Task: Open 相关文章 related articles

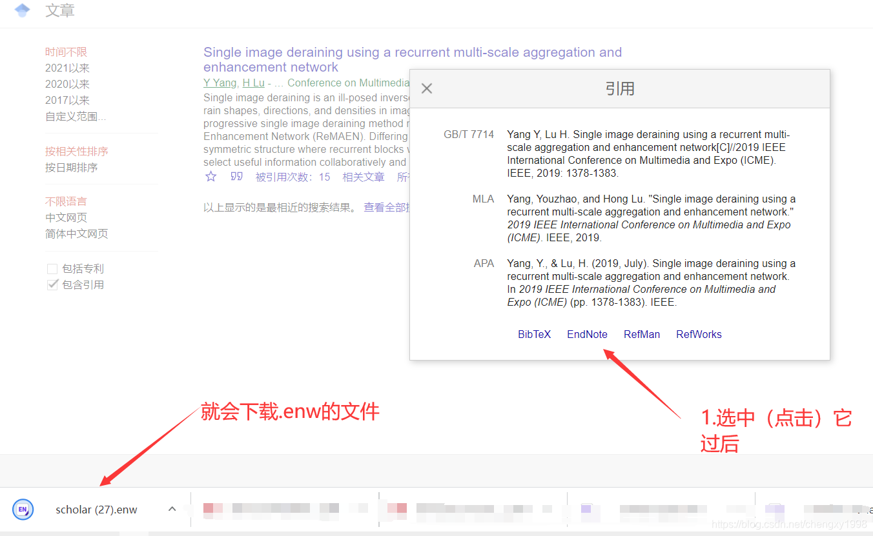Action: coord(364,177)
